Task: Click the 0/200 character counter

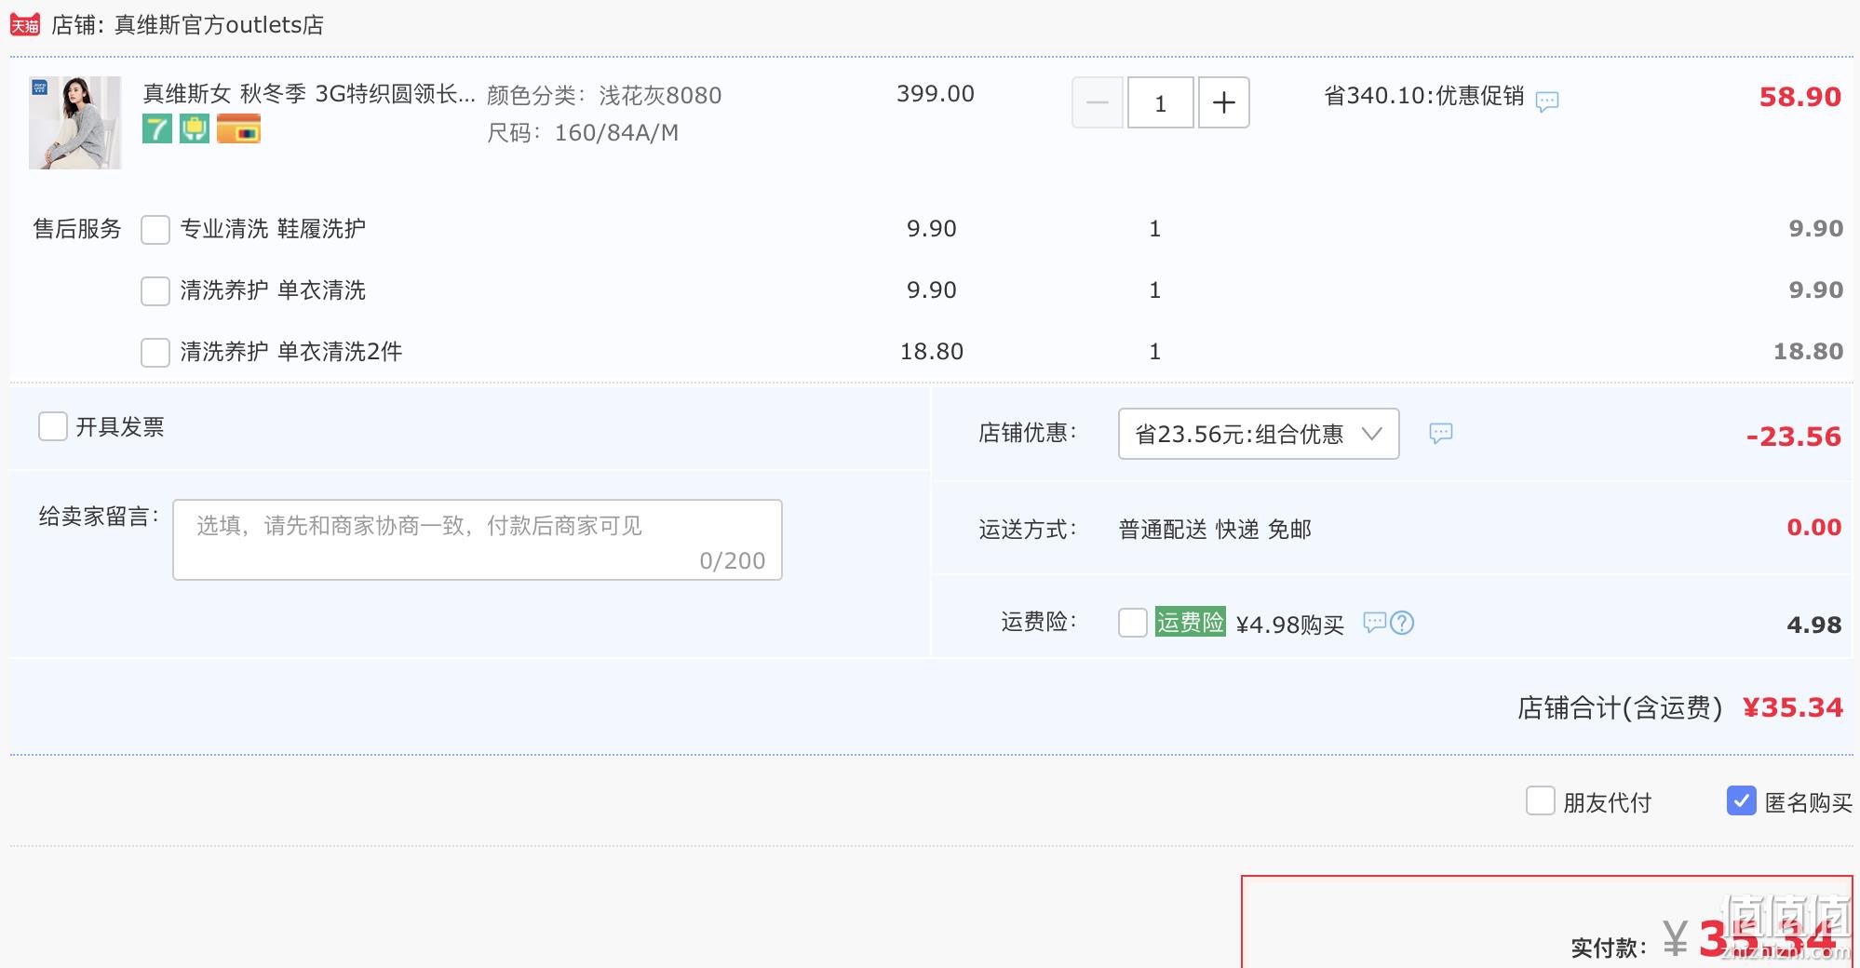Action: (733, 561)
